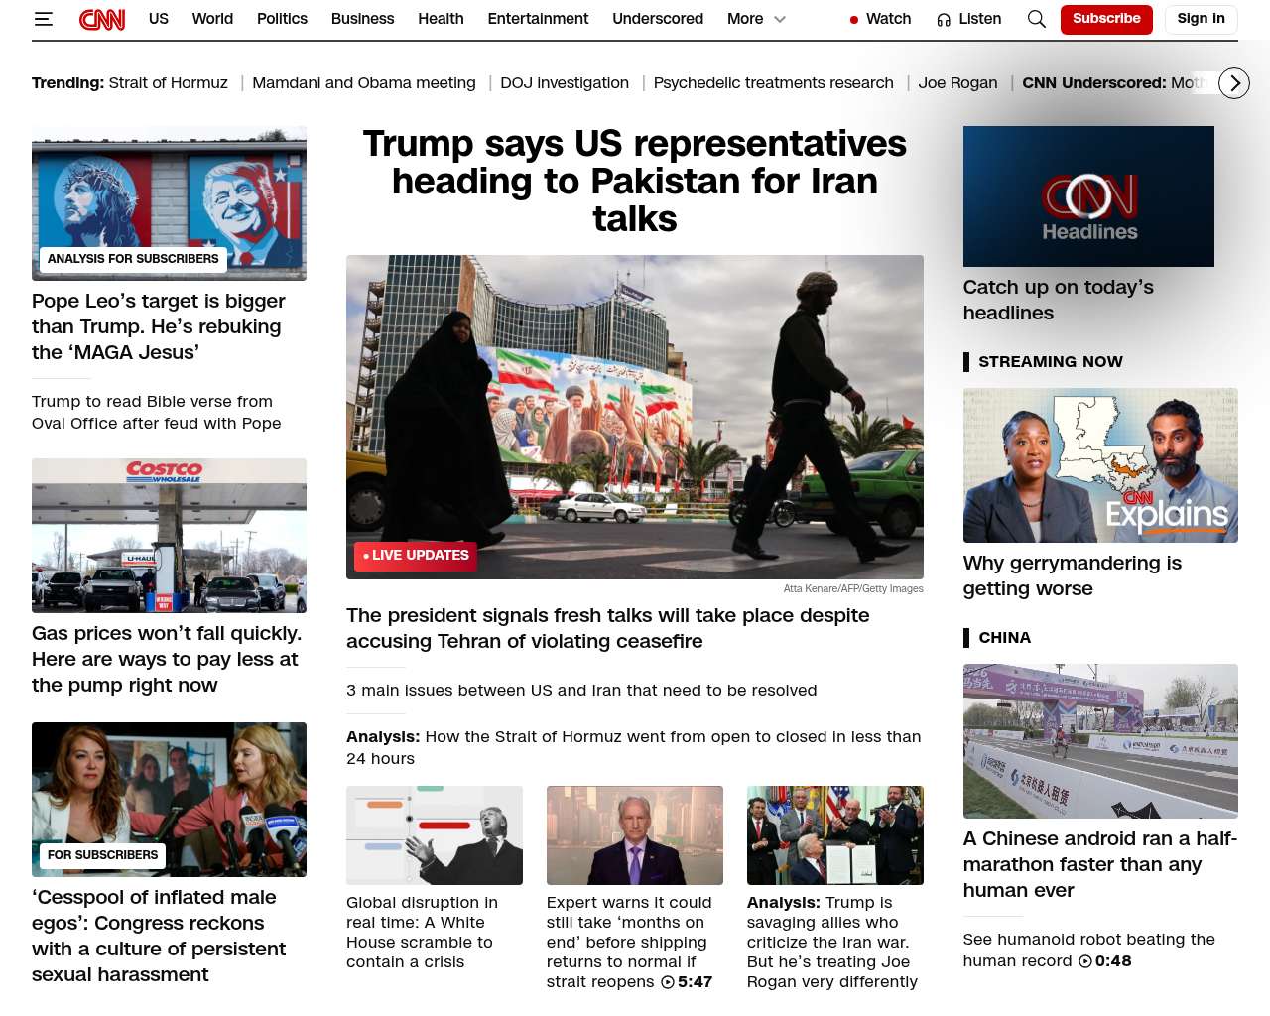Open the CNN Explains gerrymandering thumbnail
Image resolution: width=1270 pixels, height=1016 pixels.
coord(1100,465)
